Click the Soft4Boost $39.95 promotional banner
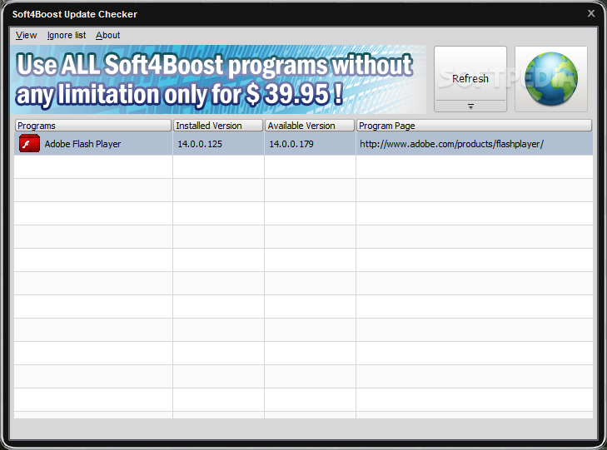607x450 pixels. [x=218, y=79]
